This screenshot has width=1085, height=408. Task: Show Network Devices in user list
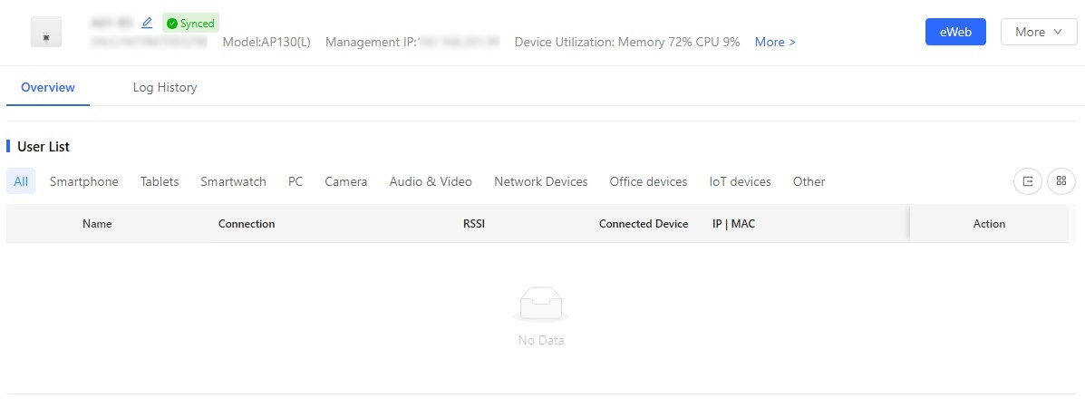(540, 181)
